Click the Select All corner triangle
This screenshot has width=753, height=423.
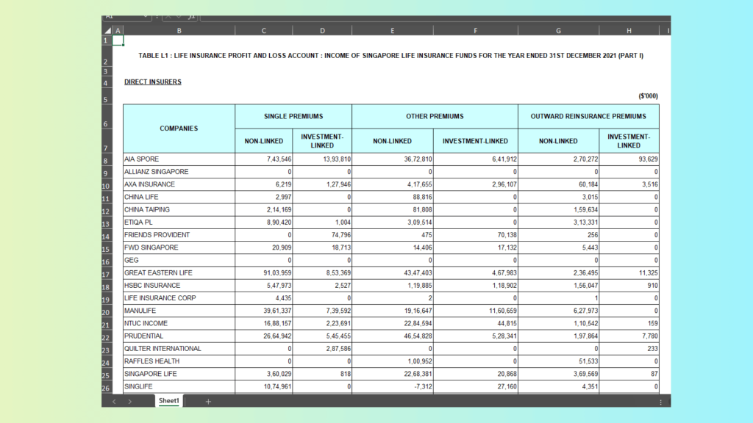point(107,31)
